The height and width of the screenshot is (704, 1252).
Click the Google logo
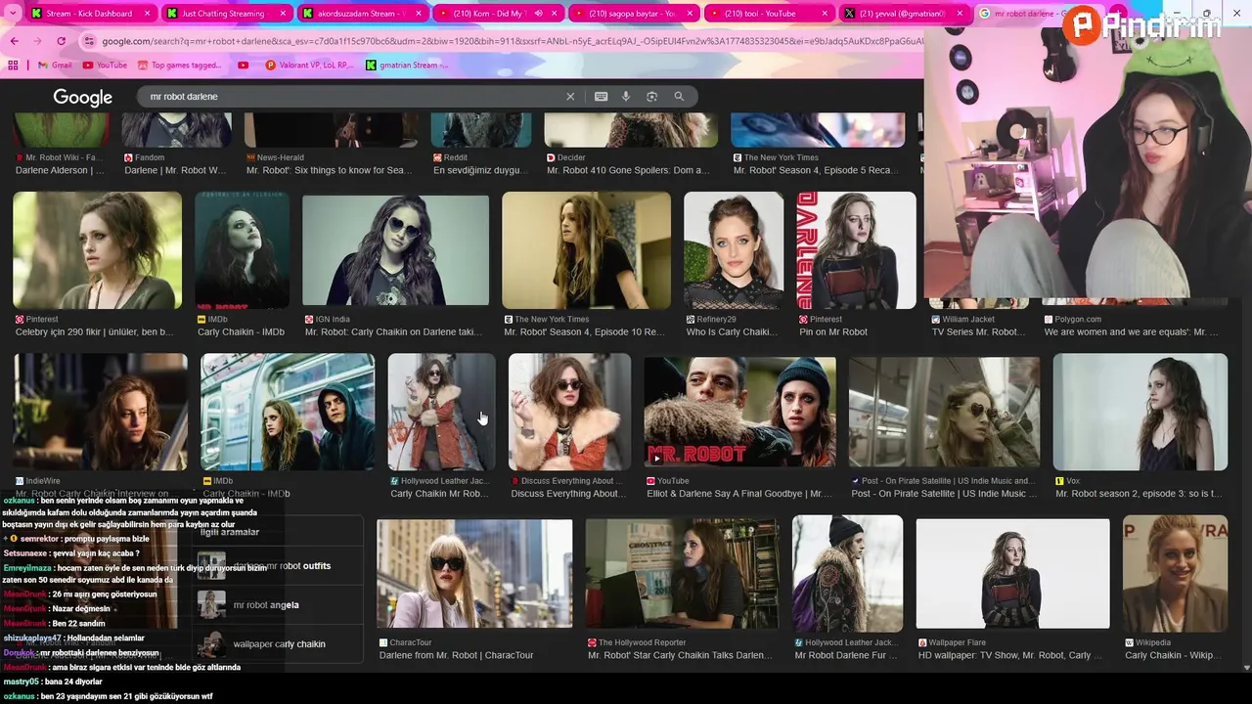(x=82, y=97)
